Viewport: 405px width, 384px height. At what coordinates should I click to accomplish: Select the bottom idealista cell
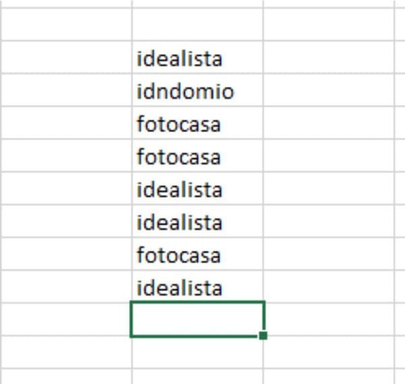click(197, 288)
